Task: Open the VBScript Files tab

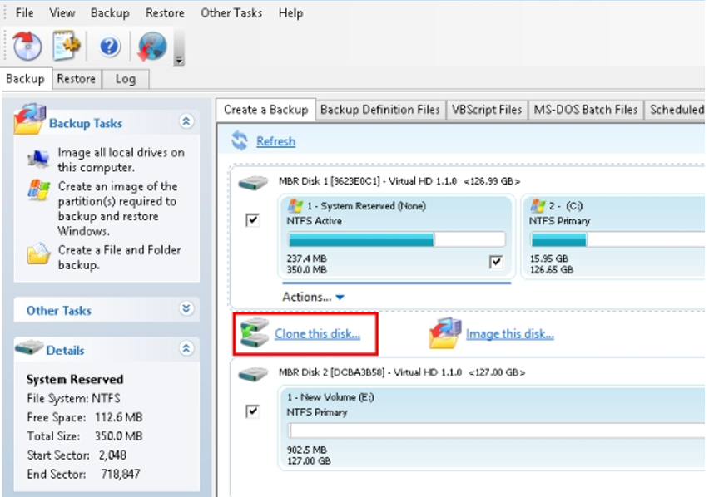Action: 487,110
